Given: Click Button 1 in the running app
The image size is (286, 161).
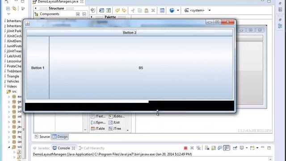Looking at the screenshot, I should click(38, 68).
